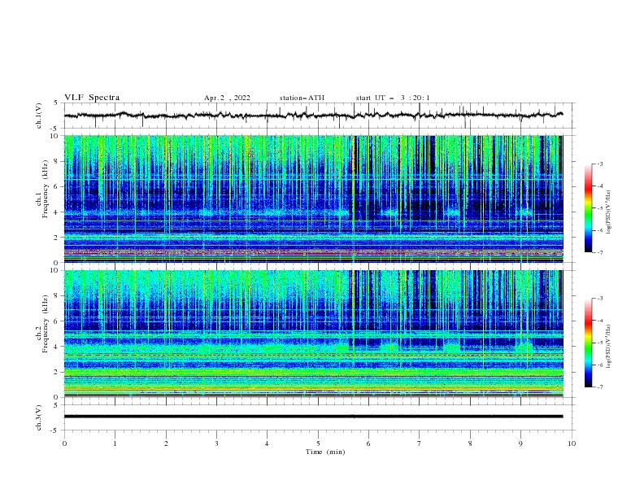The height and width of the screenshot is (498, 644).
Task: Select the "start UT = 3 :20: 1" text
Action: [x=393, y=98]
